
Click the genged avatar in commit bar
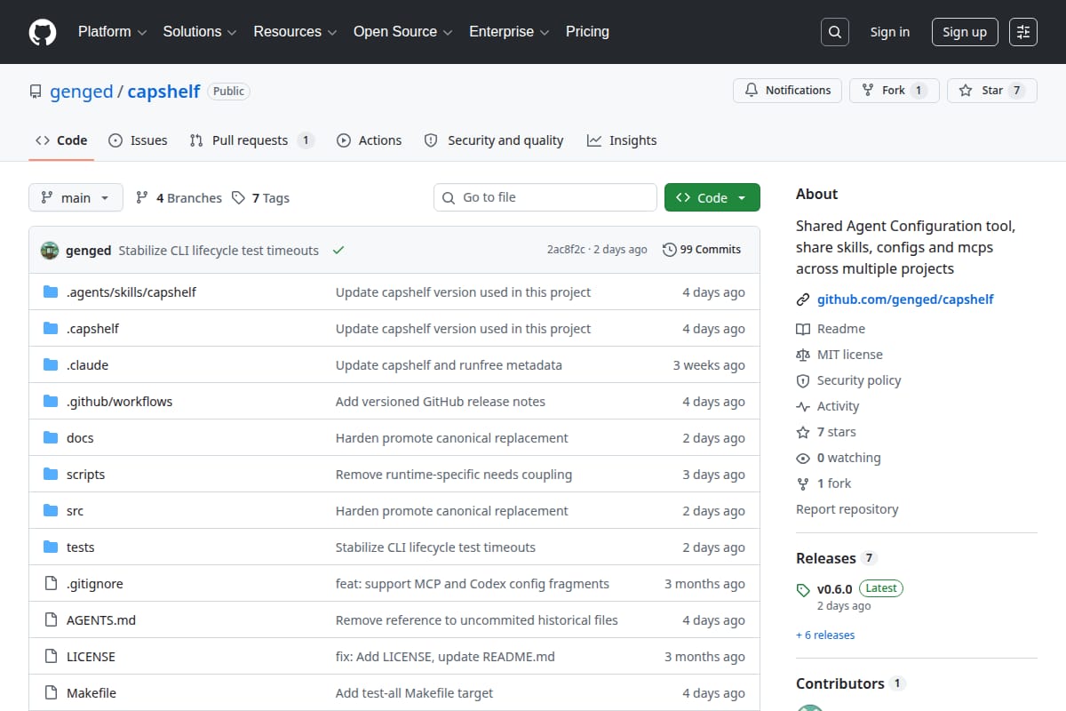coord(50,250)
